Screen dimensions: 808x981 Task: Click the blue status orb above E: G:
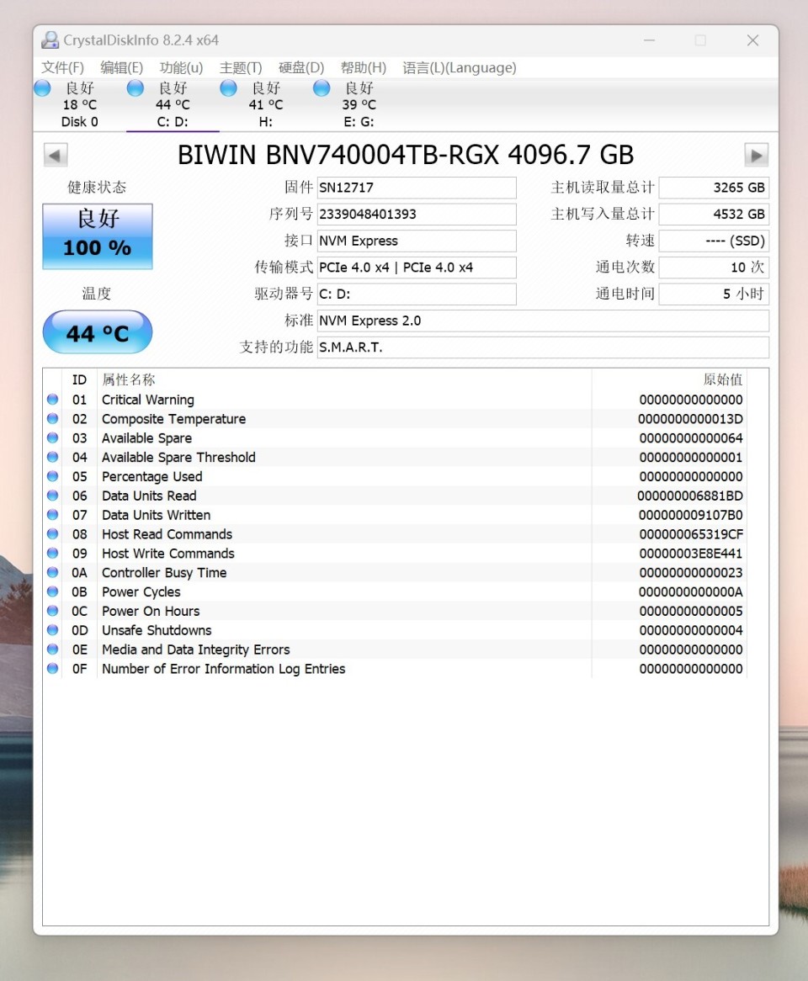click(x=322, y=88)
